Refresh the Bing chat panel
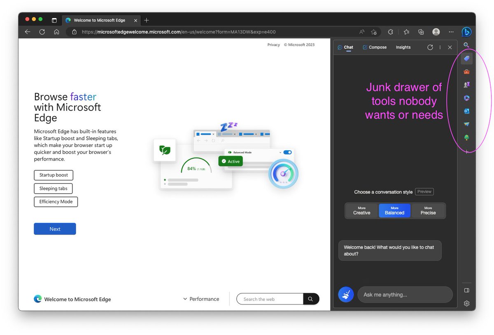The height and width of the screenshot is (335, 494). click(x=430, y=47)
